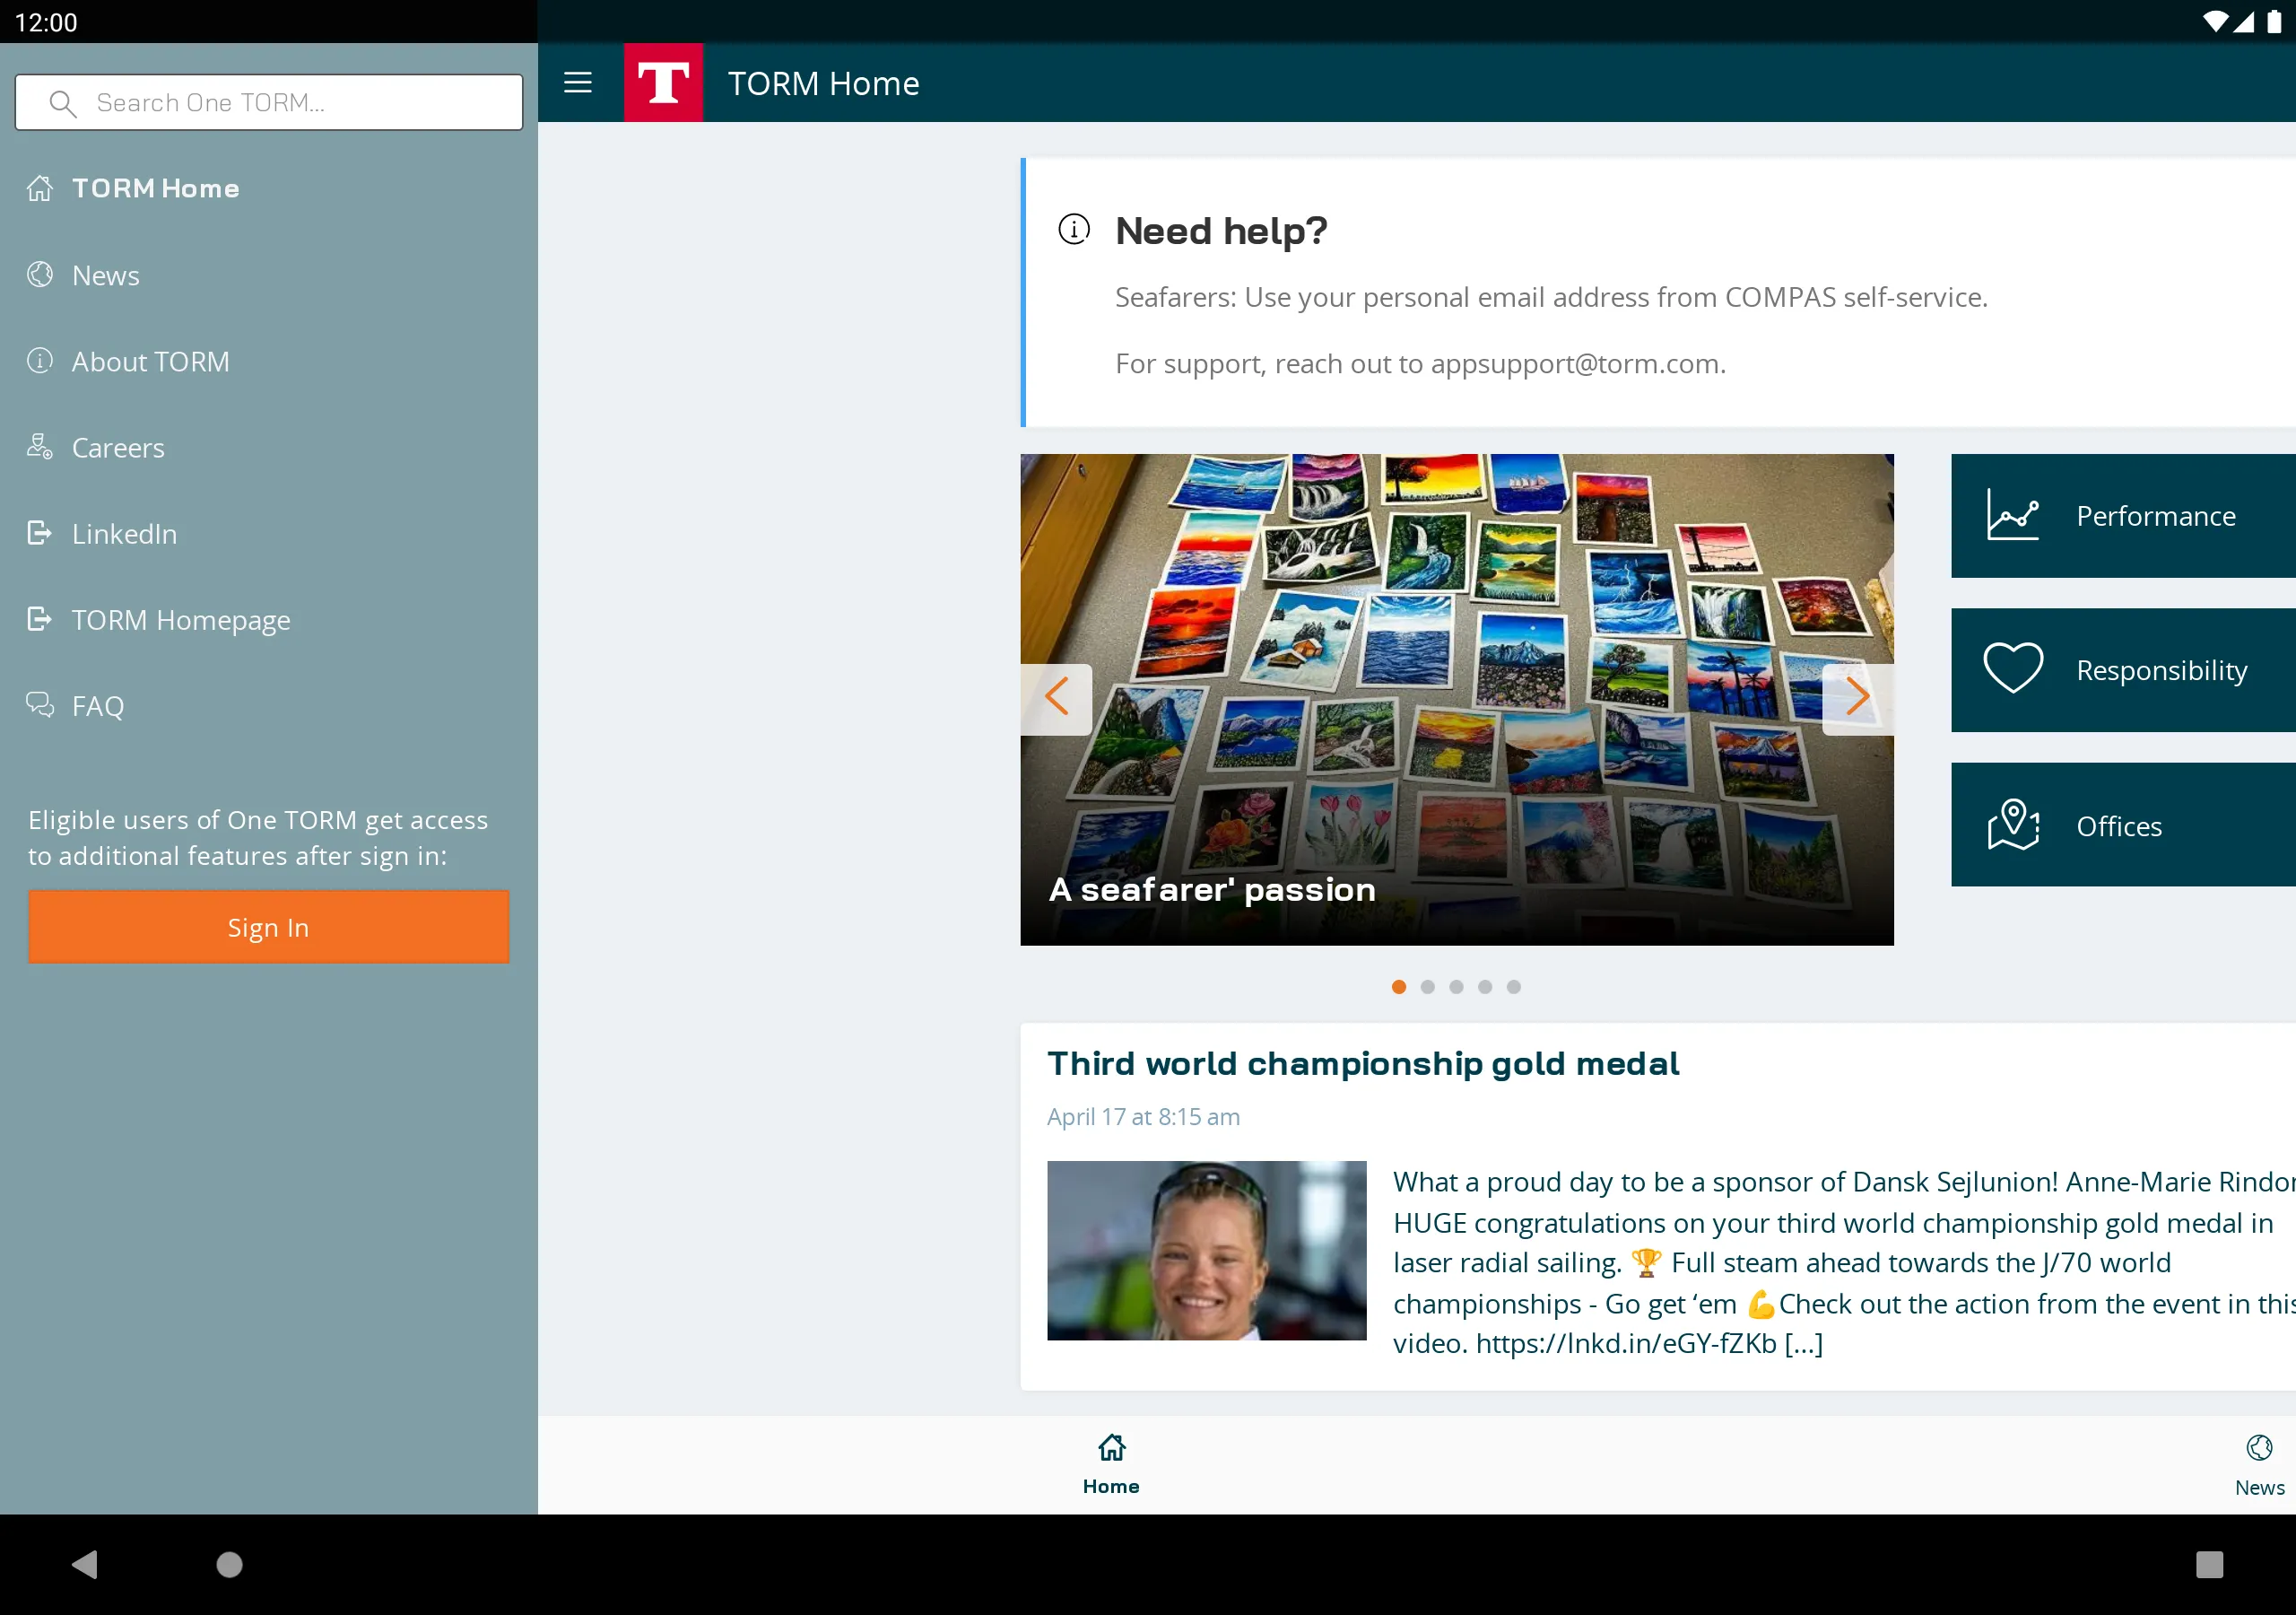Click the info icon near Need help
2296x1615 pixels.
1074,227
